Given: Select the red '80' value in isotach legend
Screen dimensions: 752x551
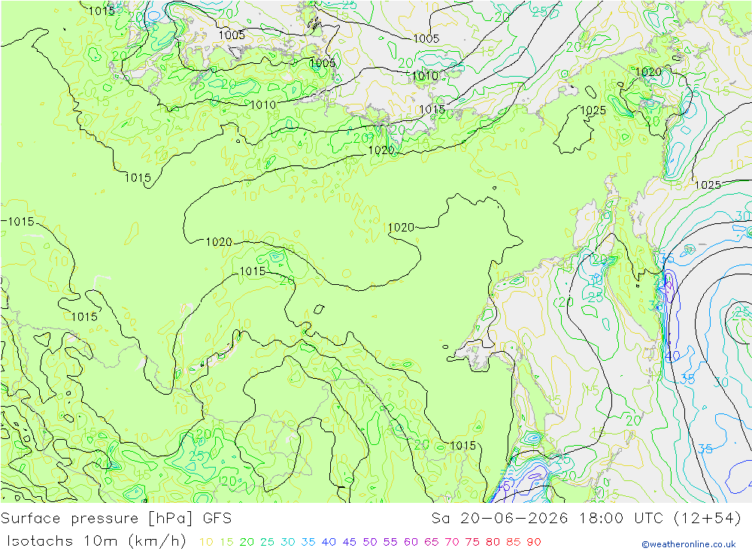Looking at the screenshot, I should [493, 542].
